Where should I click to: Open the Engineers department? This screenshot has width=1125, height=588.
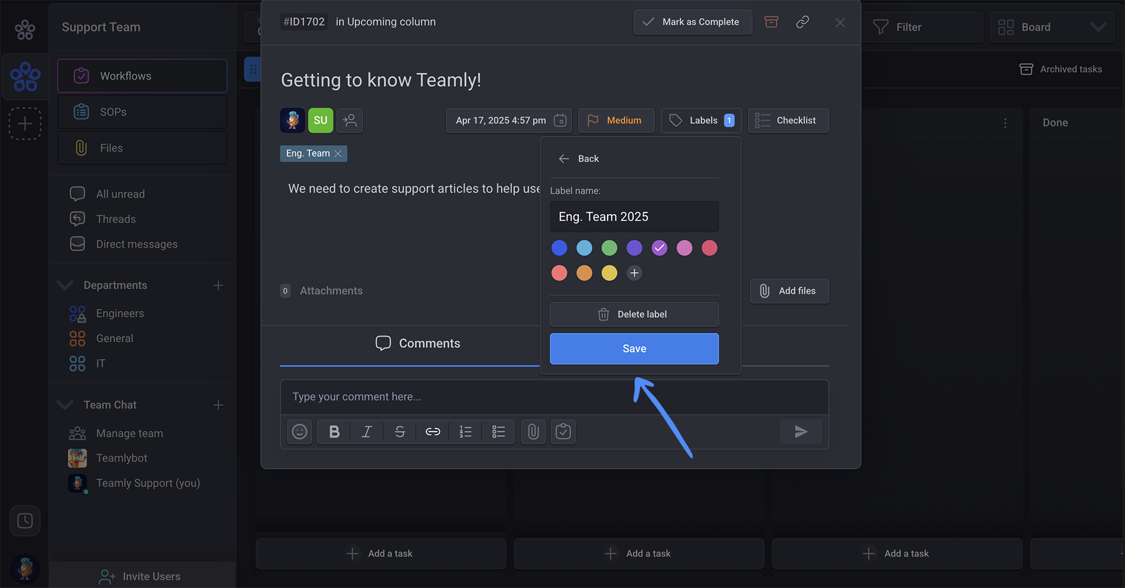[107, 313]
